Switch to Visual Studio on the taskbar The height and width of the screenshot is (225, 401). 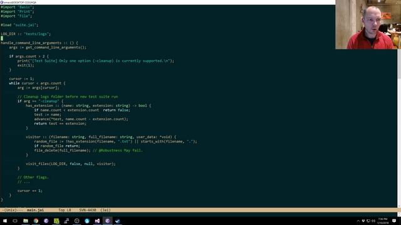click(x=97, y=221)
